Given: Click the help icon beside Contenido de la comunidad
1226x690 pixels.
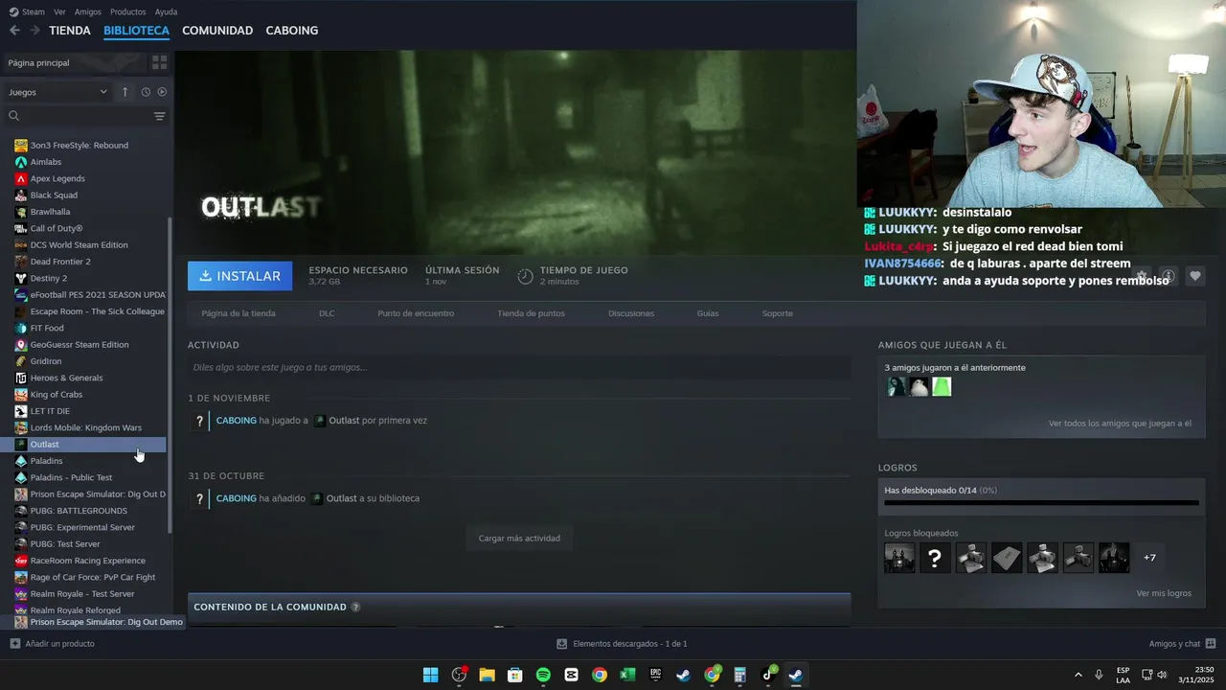Looking at the screenshot, I should (355, 607).
